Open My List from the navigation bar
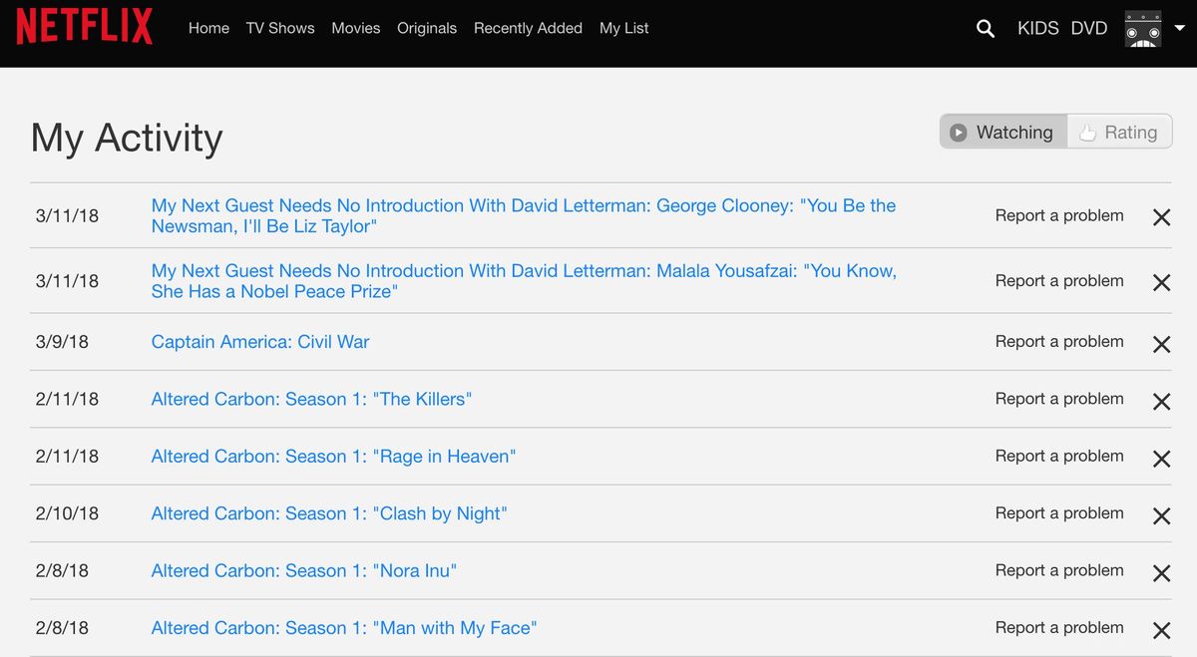Image resolution: width=1197 pixels, height=657 pixels. click(x=623, y=28)
